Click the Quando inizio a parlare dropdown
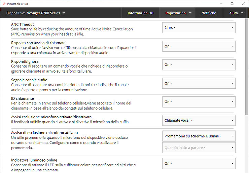The height and width of the screenshot is (173, 249). 199,148
